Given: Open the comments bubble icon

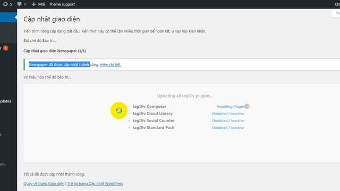Looking at the screenshot, I should pos(22,4).
